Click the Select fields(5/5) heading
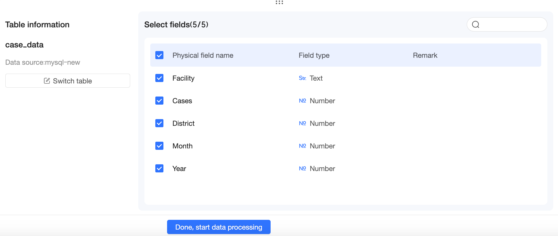Image resolution: width=558 pixels, height=236 pixels. (x=176, y=25)
